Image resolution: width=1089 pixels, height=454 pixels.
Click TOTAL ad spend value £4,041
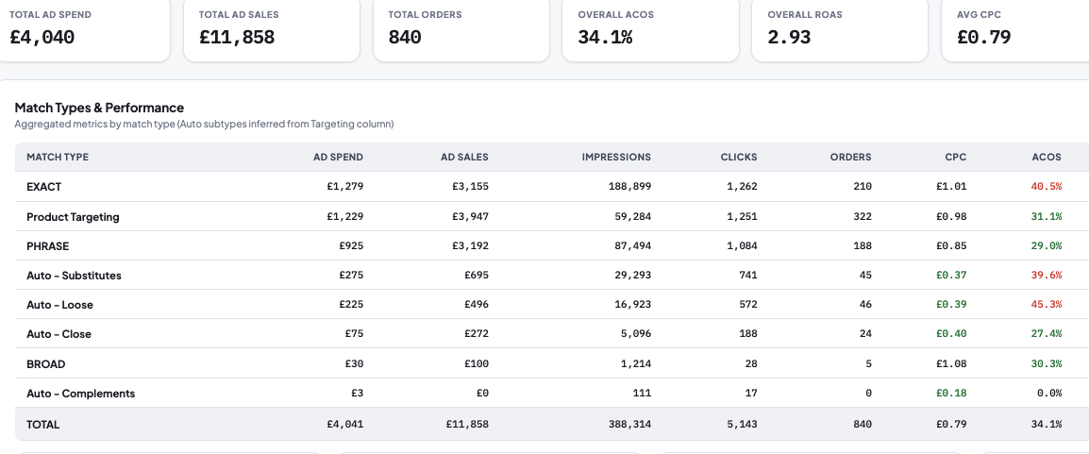[345, 424]
